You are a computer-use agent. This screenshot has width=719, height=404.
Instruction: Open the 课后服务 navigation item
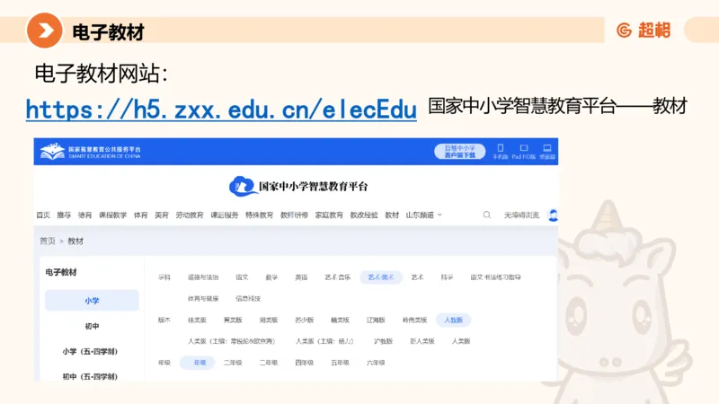pos(224,215)
